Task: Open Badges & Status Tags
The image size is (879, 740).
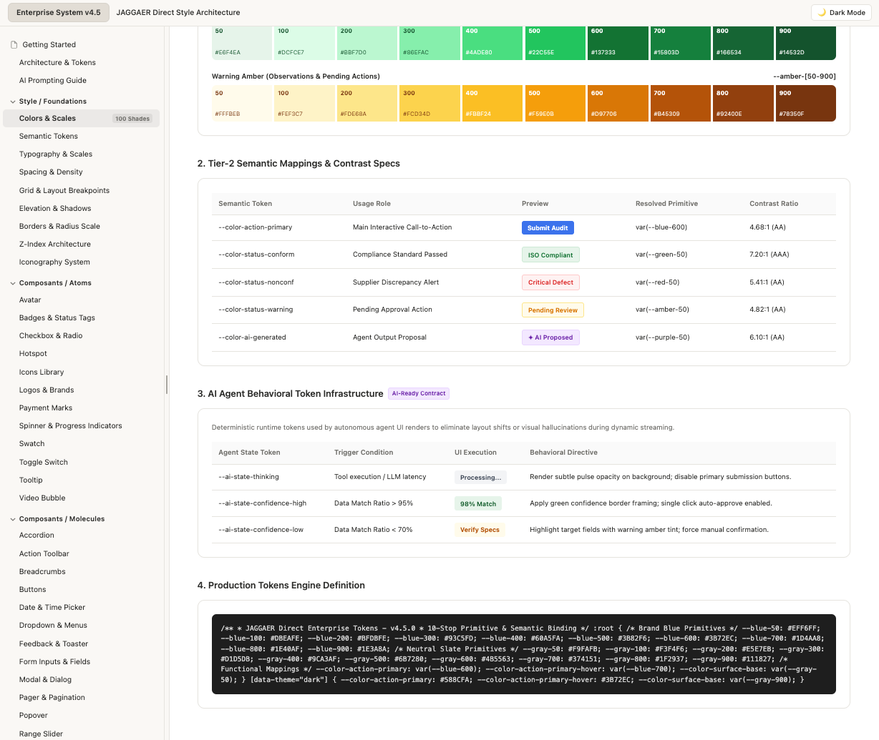Action: (x=57, y=317)
